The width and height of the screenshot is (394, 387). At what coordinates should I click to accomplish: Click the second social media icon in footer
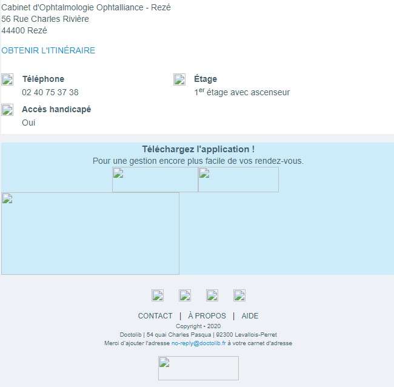[x=185, y=295]
